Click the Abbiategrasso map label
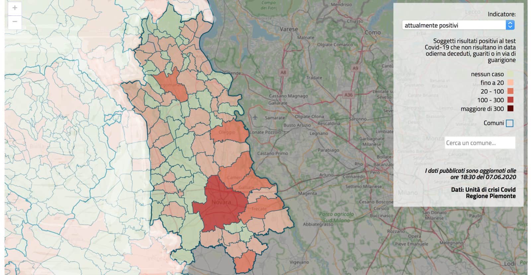The height and width of the screenshot is (275, 531). [x=318, y=224]
